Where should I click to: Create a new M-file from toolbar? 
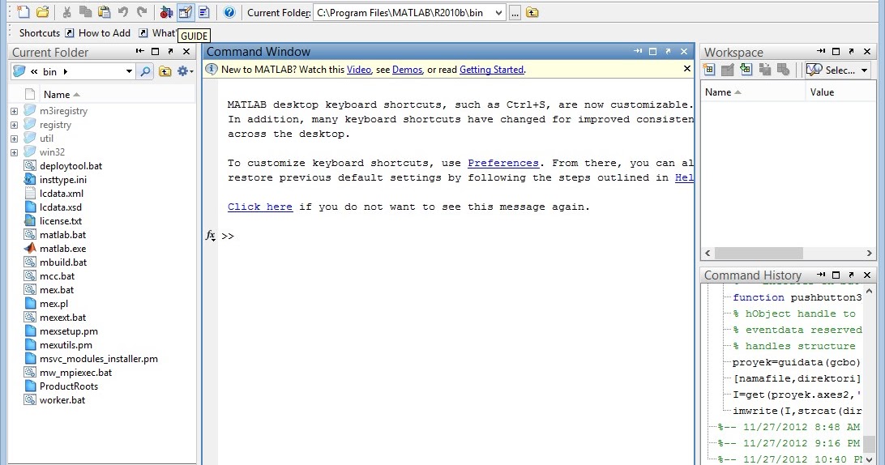click(x=23, y=12)
